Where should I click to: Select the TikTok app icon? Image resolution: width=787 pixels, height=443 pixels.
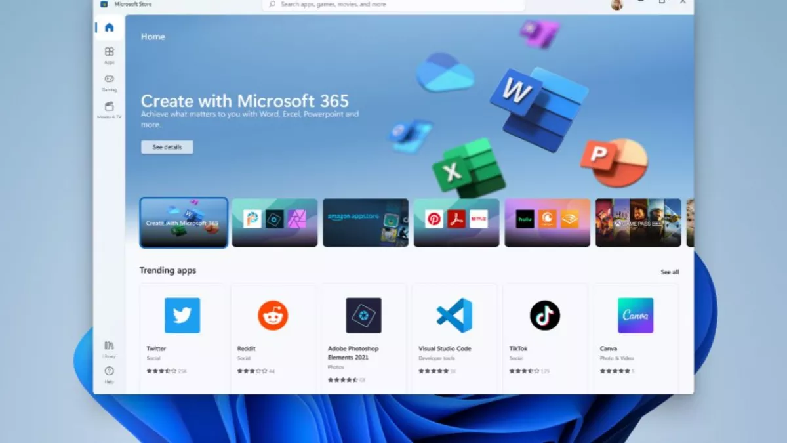545,316
